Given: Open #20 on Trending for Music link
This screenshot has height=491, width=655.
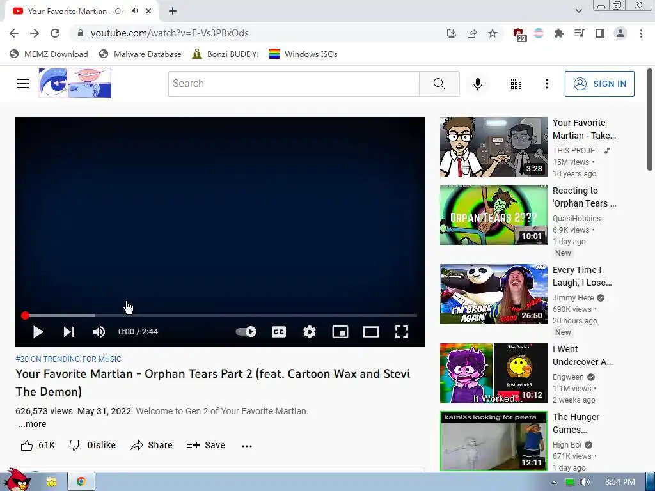Looking at the screenshot, I should coord(68,359).
